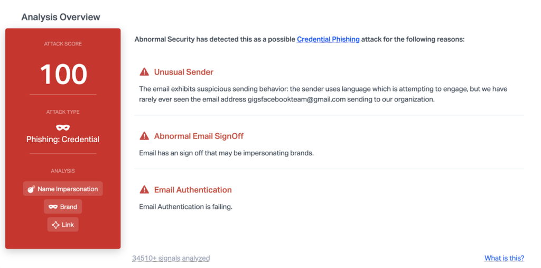
Task: Open the What is this? link
Action: click(504, 258)
